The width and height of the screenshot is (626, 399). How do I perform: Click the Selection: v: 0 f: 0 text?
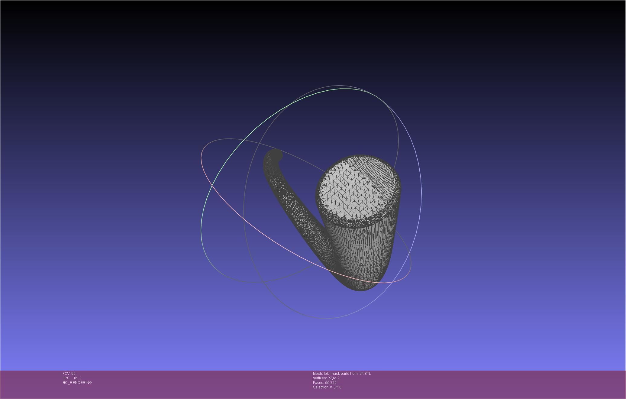point(327,387)
